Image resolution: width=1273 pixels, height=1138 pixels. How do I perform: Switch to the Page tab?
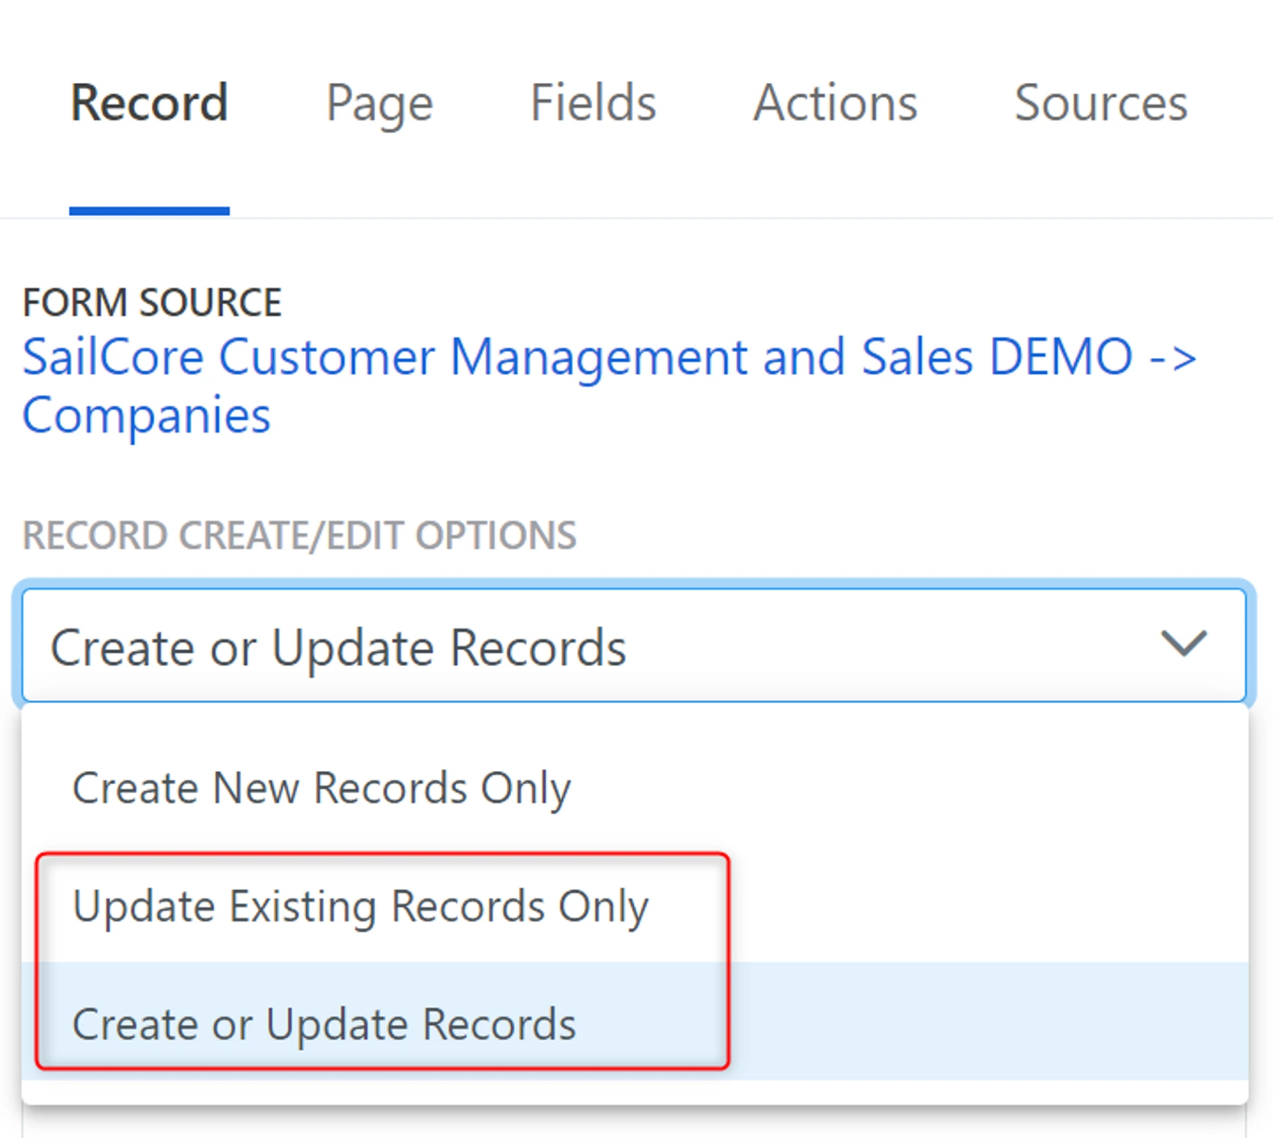click(x=379, y=103)
